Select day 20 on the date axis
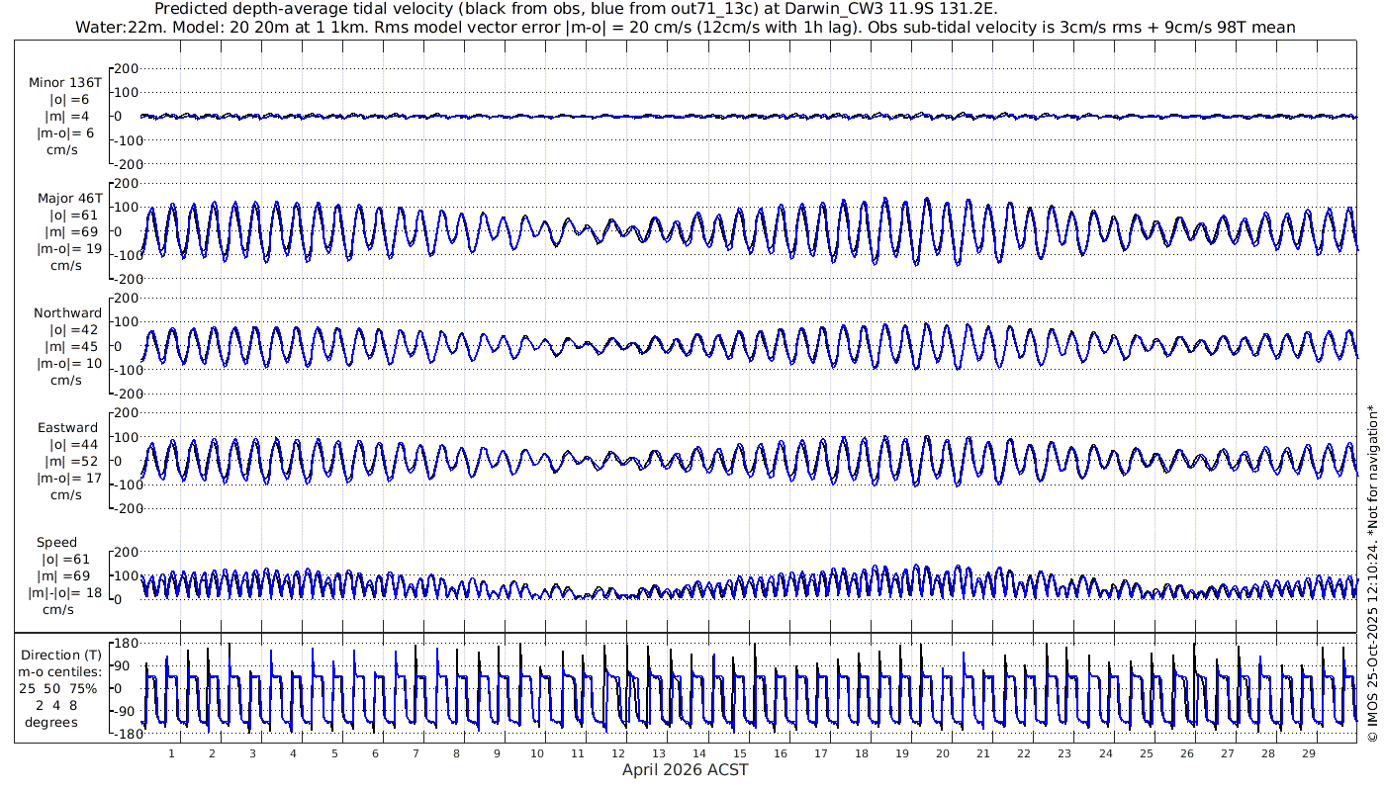The width and height of the screenshot is (1385, 791). 942,753
